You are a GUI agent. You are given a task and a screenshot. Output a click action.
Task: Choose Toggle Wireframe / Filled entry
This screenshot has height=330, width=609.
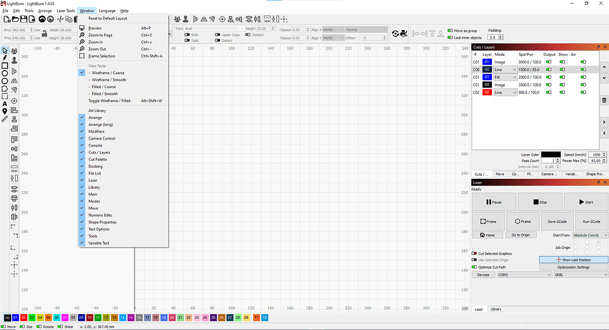point(109,101)
